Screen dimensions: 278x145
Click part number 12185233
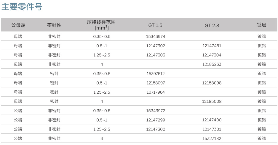tap(212, 64)
